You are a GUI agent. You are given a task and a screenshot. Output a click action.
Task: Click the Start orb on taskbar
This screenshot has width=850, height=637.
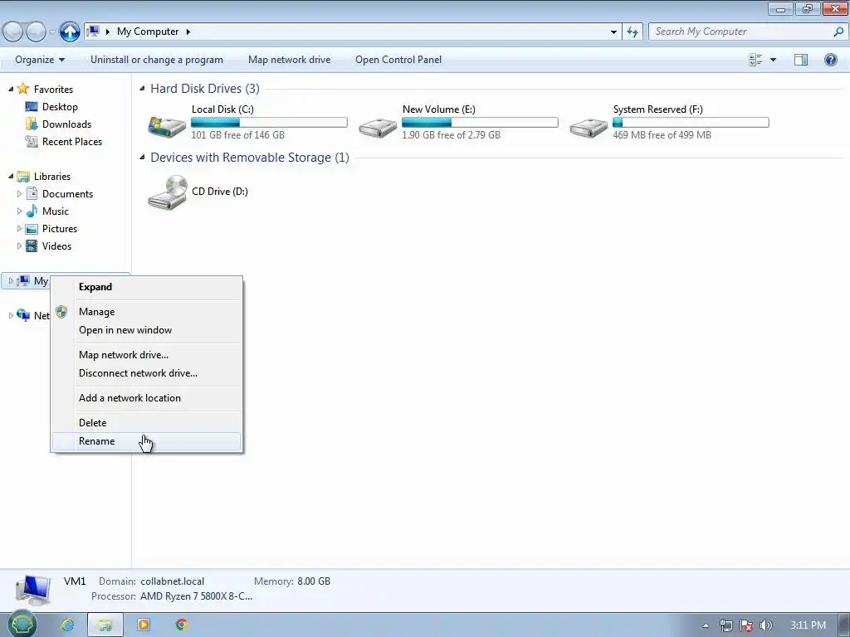click(x=22, y=625)
